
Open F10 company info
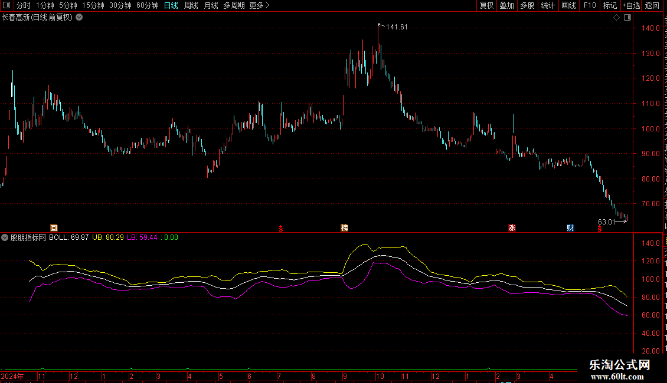click(x=590, y=5)
